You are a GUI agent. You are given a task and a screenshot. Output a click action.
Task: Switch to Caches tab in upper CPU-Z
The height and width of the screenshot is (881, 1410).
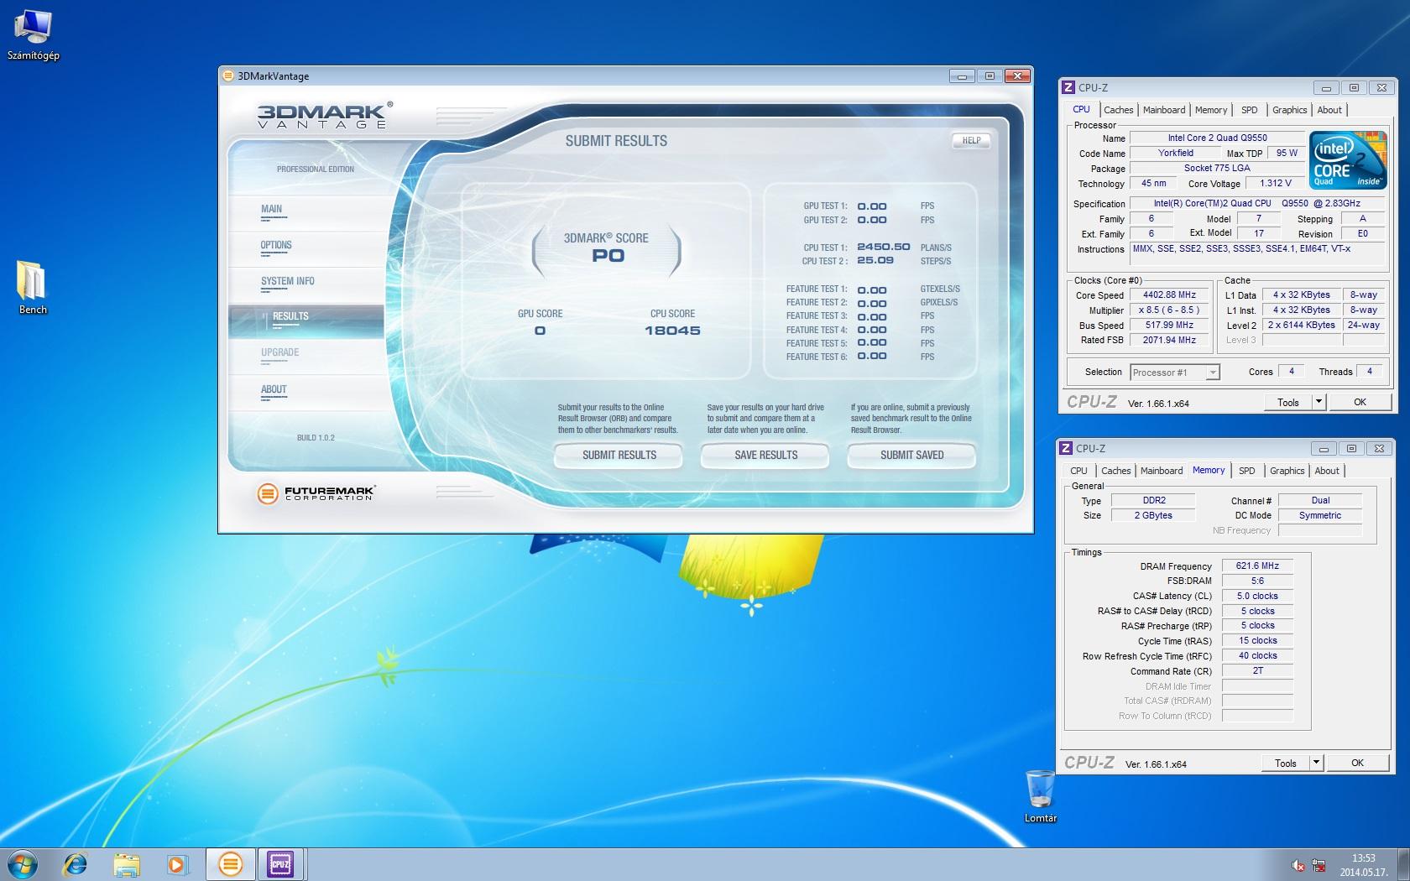click(x=1118, y=110)
